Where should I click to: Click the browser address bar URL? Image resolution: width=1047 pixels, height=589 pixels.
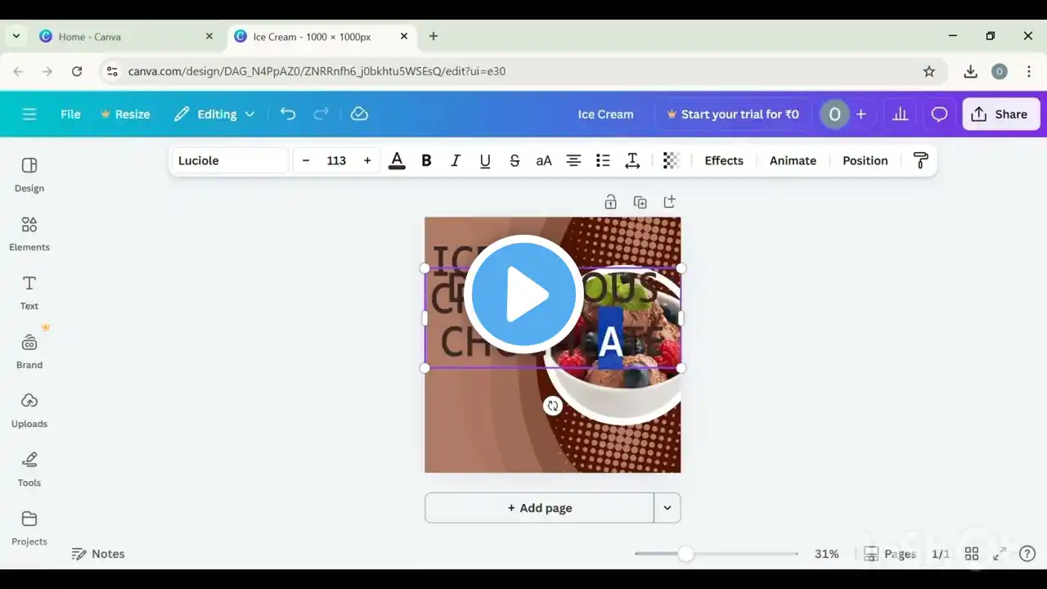tap(317, 71)
